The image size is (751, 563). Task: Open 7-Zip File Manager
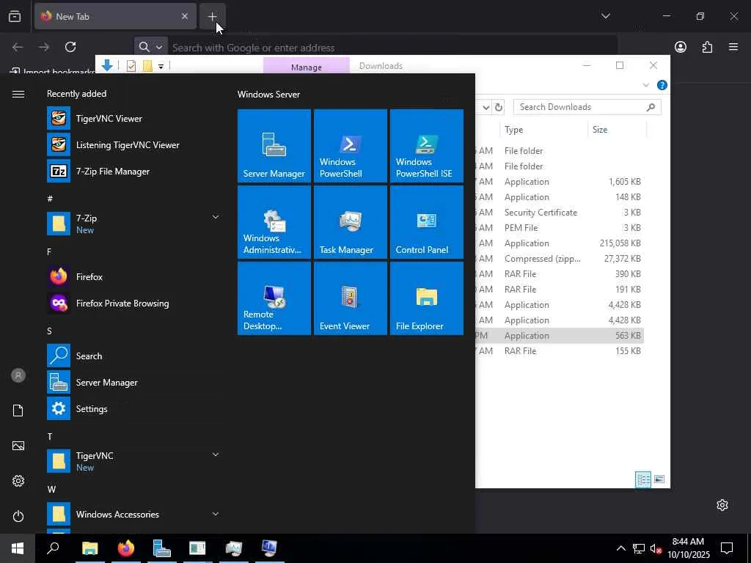point(134,171)
